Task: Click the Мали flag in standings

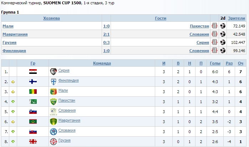Action: coord(33,92)
